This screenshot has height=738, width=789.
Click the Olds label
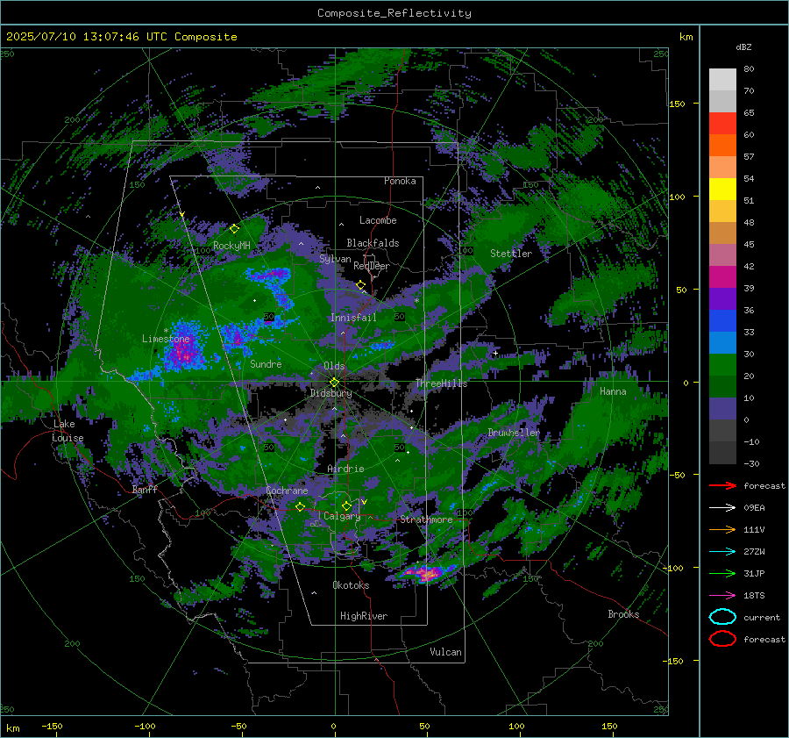click(x=334, y=366)
